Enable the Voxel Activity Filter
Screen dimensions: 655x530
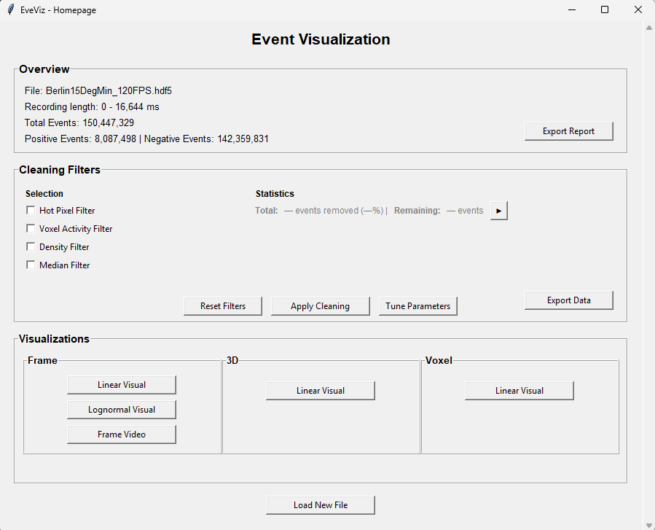click(x=31, y=228)
